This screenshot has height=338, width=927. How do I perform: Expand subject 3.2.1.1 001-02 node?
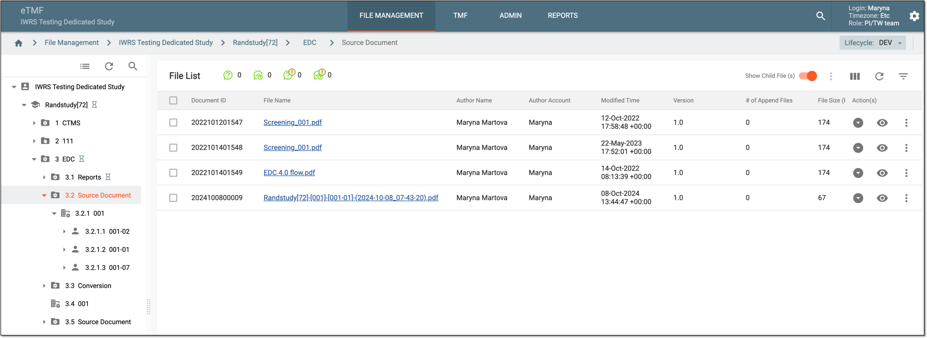point(64,232)
